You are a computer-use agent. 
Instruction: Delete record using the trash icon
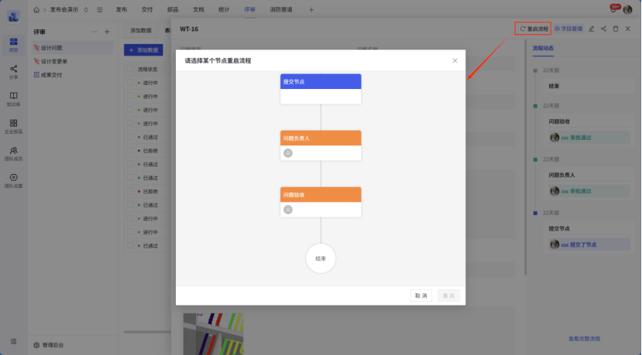616,29
